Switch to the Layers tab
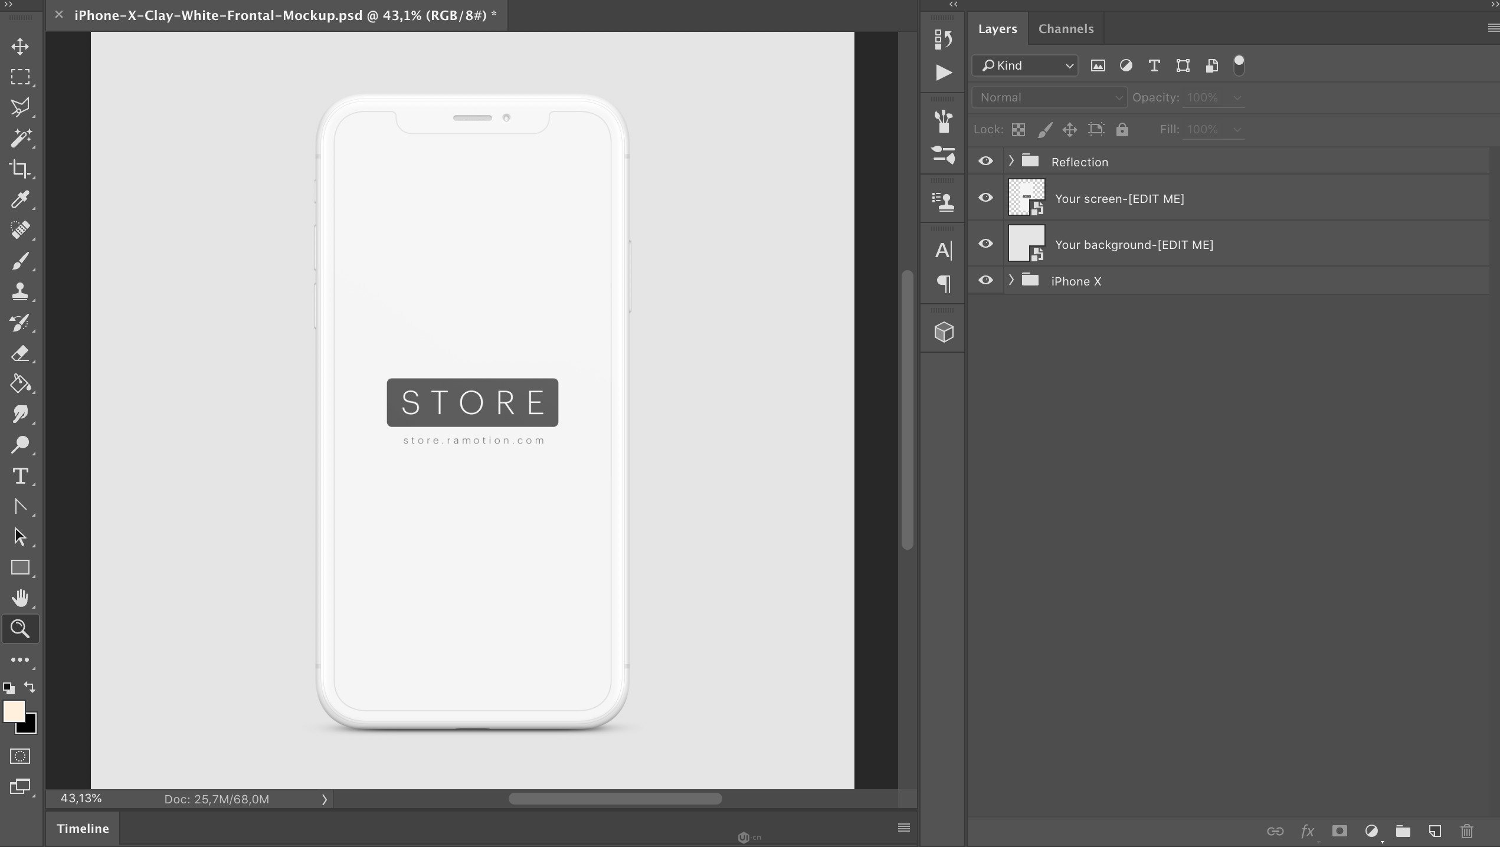Viewport: 1500px width, 847px height. pyautogui.click(x=997, y=28)
